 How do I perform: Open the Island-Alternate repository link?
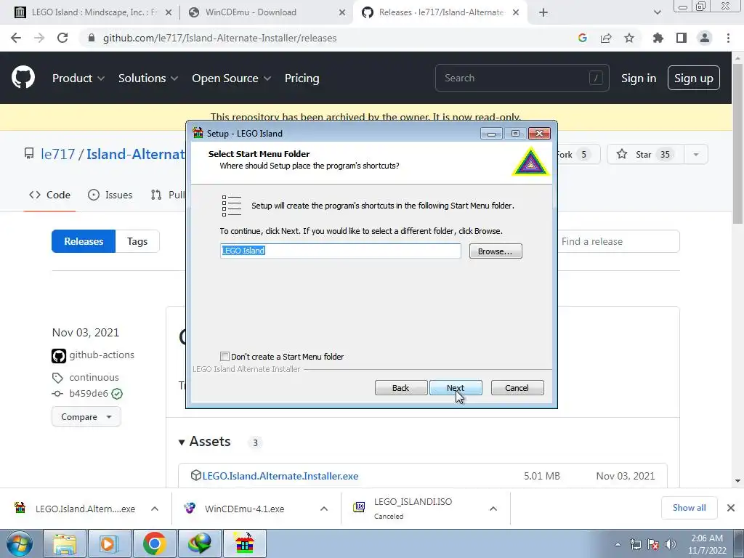click(x=136, y=154)
